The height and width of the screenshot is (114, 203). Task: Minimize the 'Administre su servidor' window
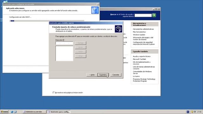pos(154,9)
